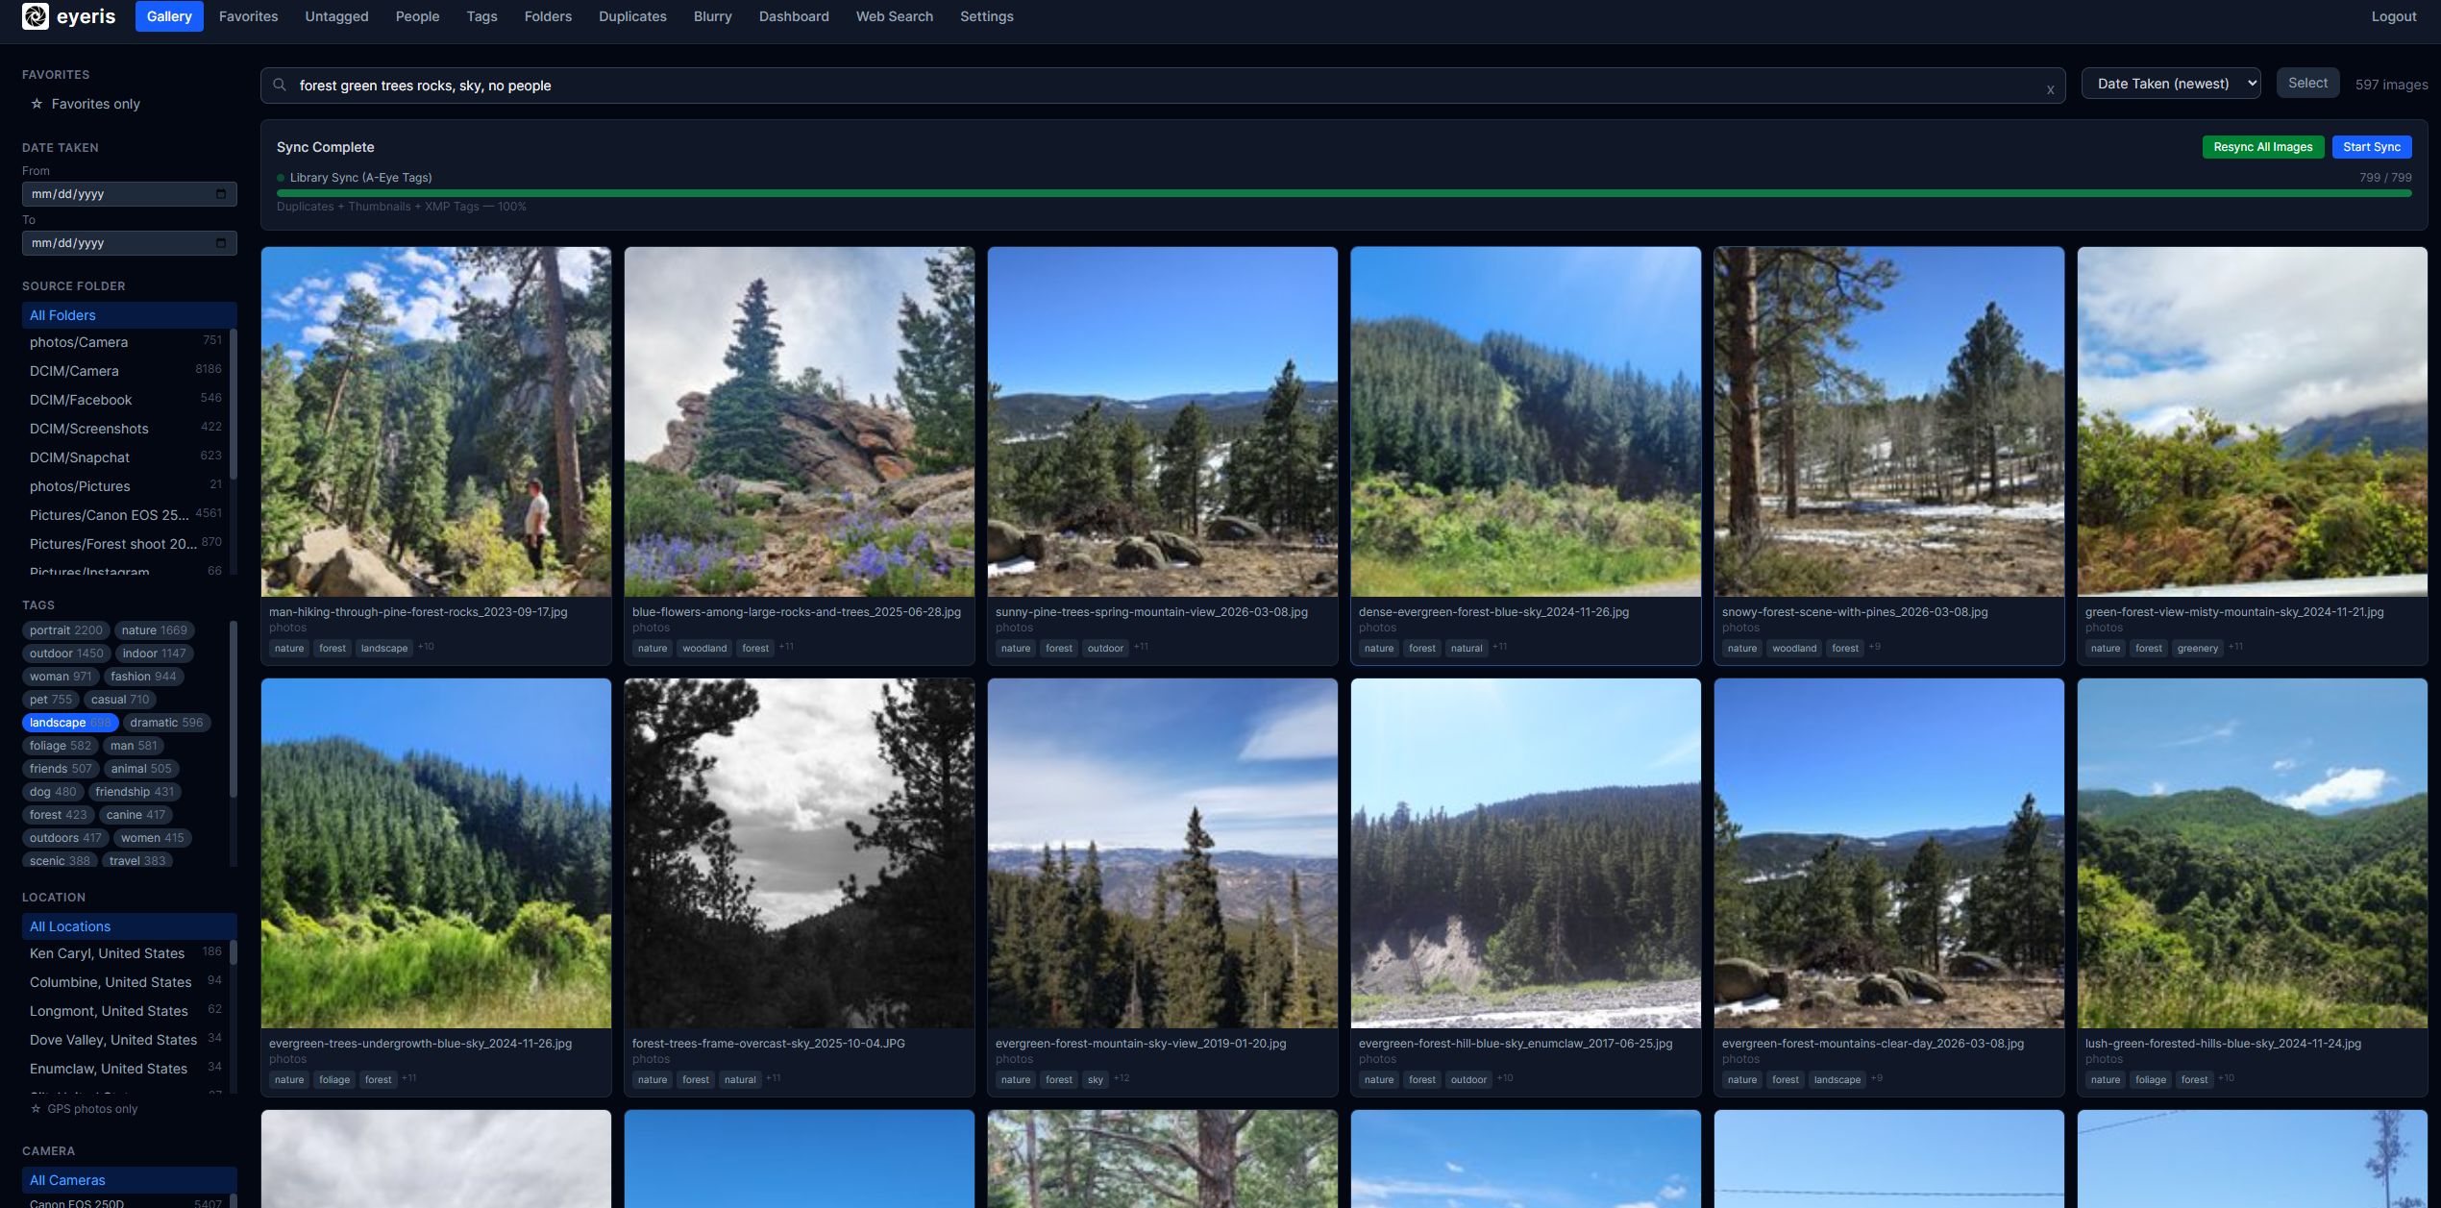The width and height of the screenshot is (2441, 1208).
Task: Filter by DCIM/Snapchat folder
Action: point(125,457)
